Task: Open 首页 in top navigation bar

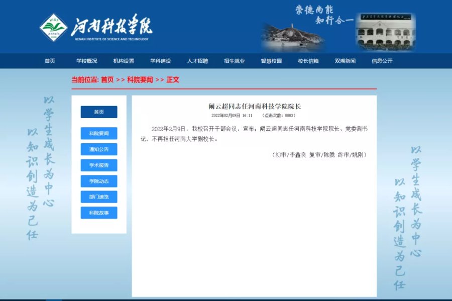Action: (50, 61)
